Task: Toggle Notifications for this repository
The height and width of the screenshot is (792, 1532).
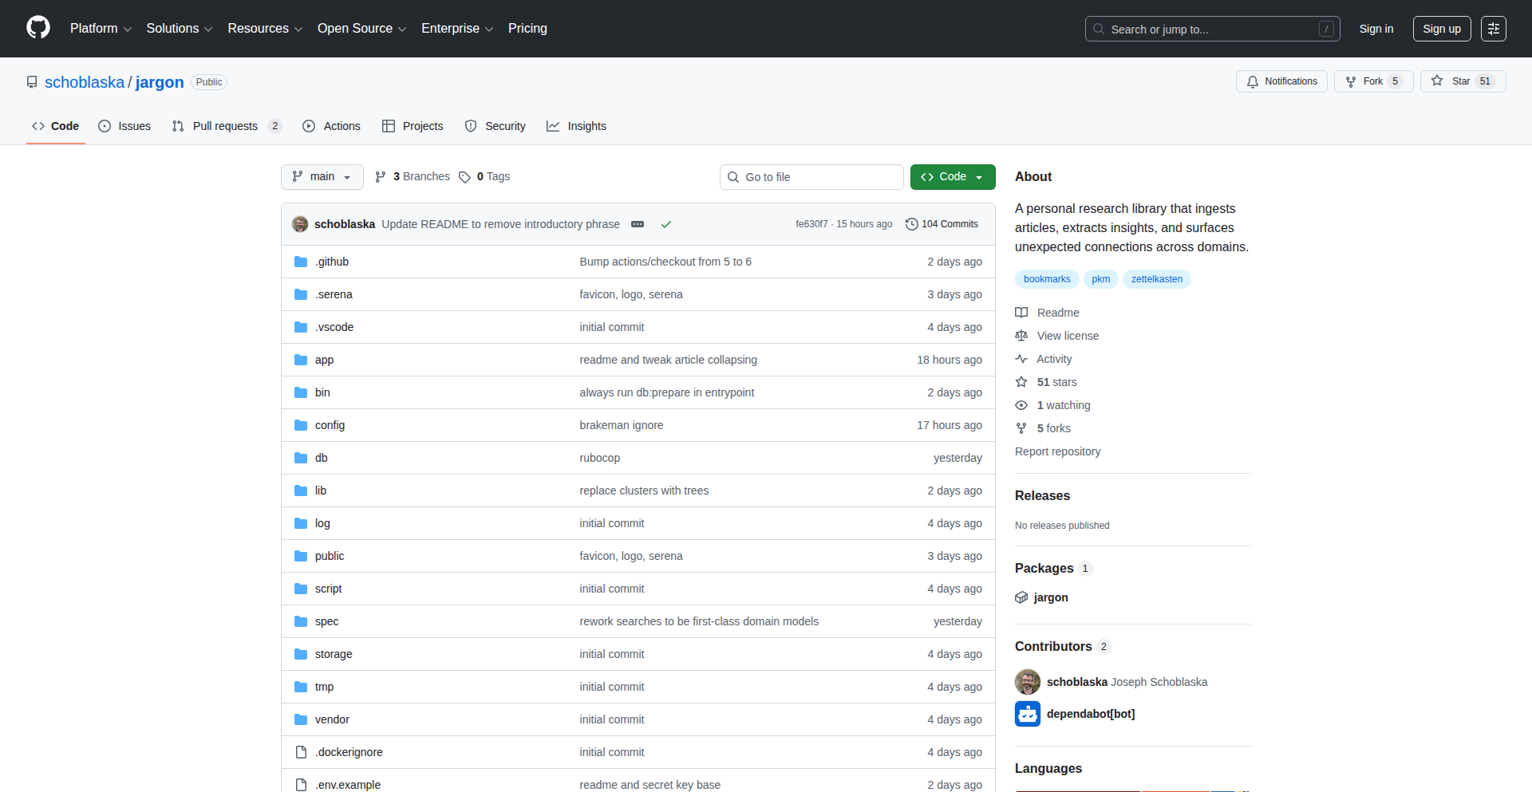Action: coord(1281,81)
